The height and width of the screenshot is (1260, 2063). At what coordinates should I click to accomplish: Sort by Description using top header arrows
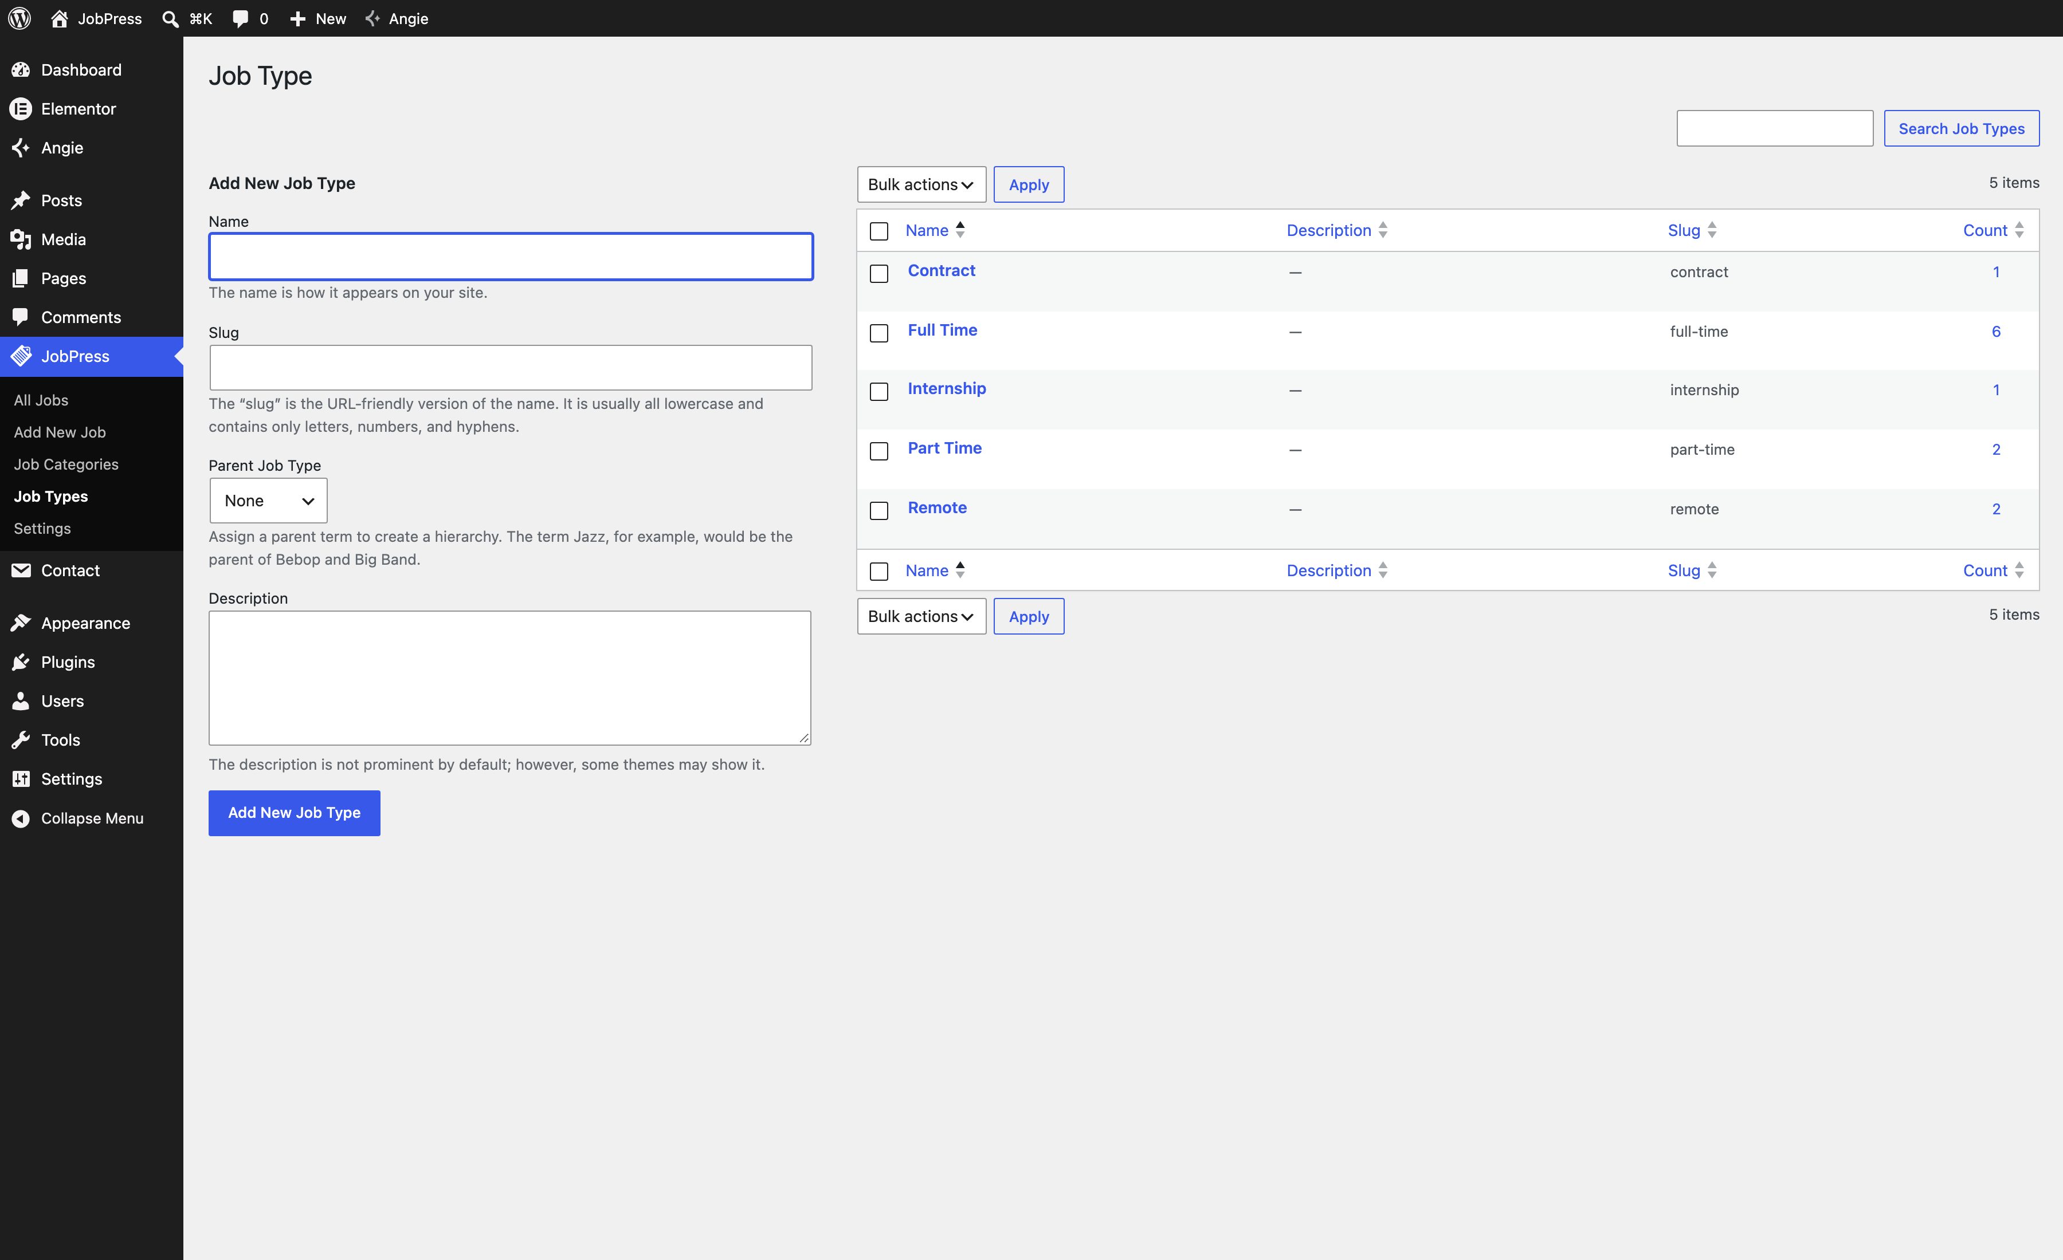coord(1383,230)
